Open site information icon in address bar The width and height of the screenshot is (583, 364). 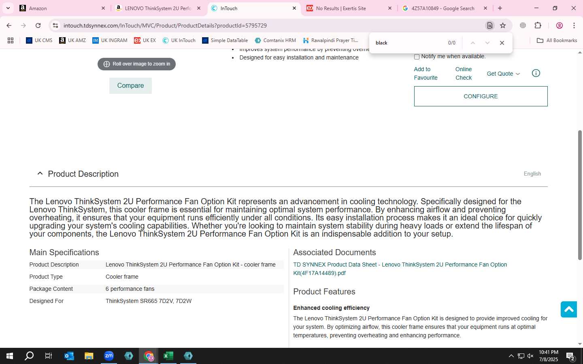point(55,25)
